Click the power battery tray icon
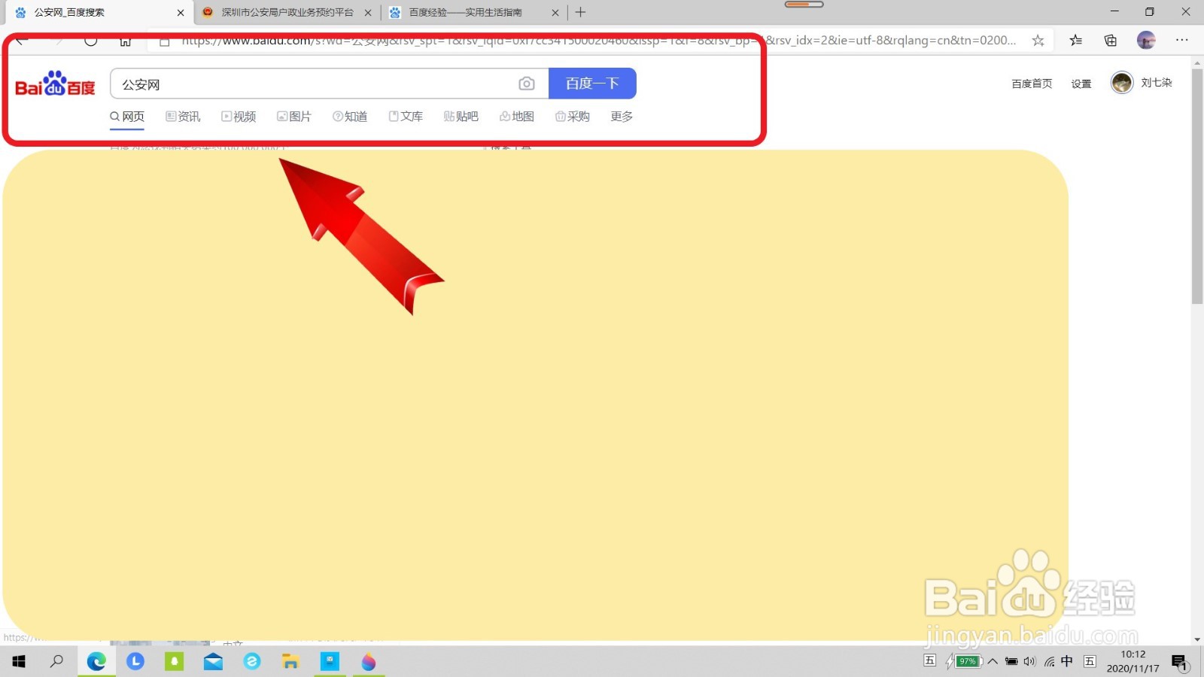The width and height of the screenshot is (1204, 677). pyautogui.click(x=1012, y=662)
